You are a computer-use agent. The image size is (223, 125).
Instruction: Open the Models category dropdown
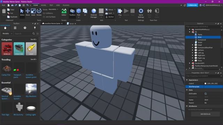[x=7, y=34]
